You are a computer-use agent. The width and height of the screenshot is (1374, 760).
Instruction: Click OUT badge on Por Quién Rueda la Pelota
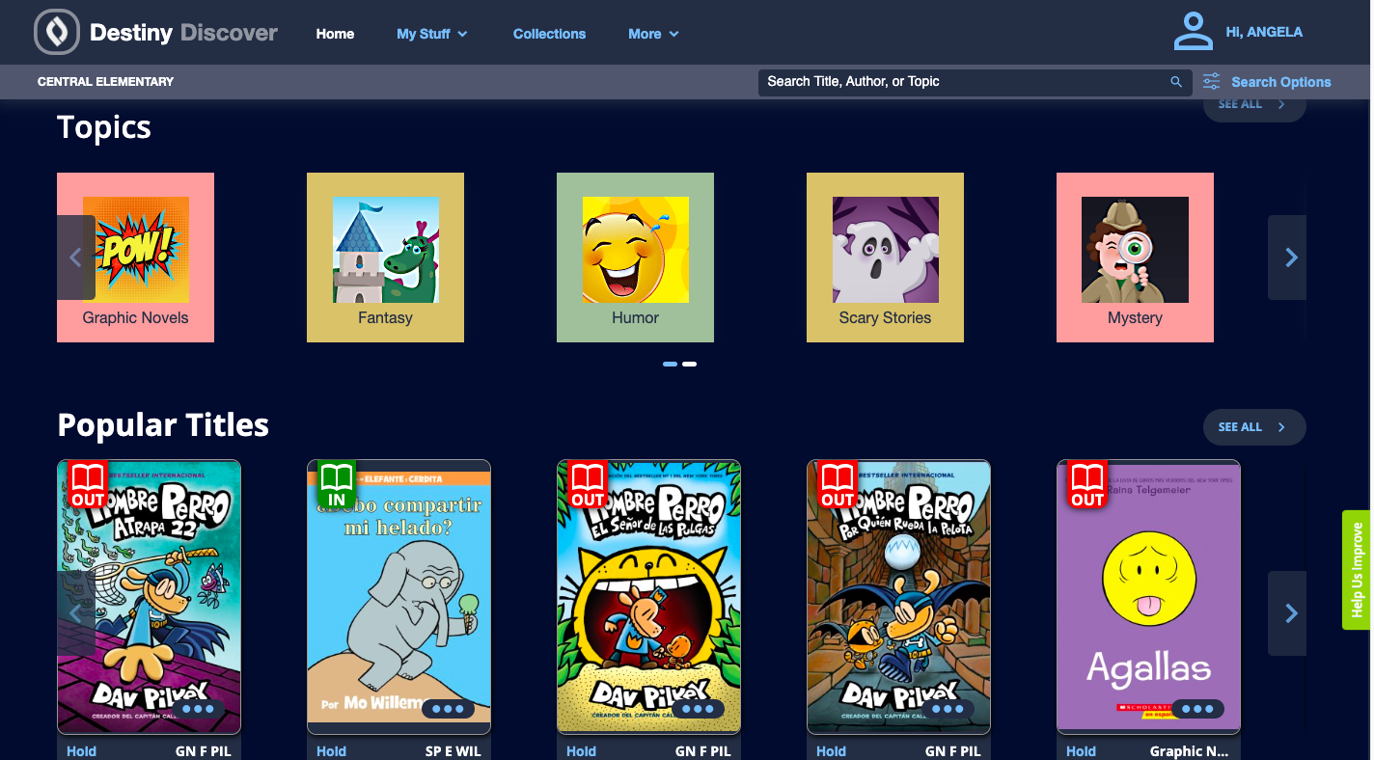tap(837, 484)
